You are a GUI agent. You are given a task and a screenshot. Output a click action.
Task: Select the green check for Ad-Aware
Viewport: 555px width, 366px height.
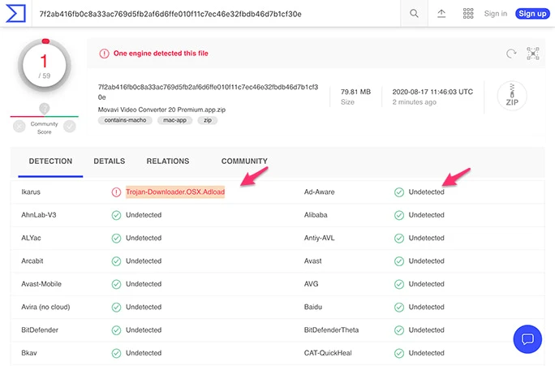[x=399, y=192]
